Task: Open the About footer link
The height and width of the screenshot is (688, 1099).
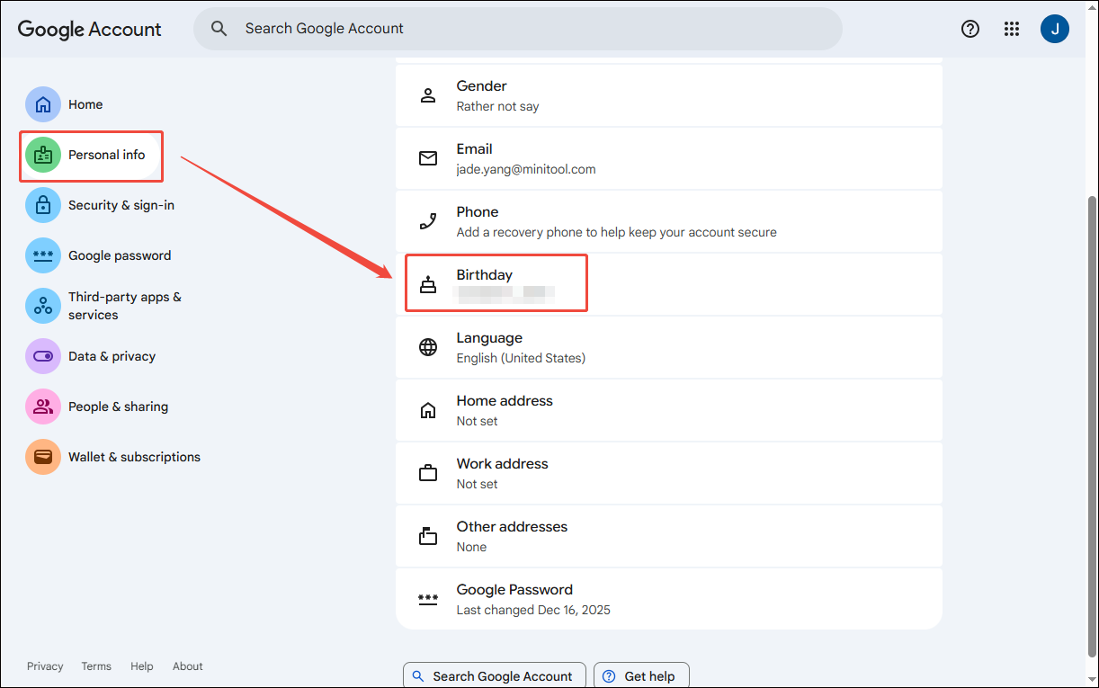Action: point(188,666)
